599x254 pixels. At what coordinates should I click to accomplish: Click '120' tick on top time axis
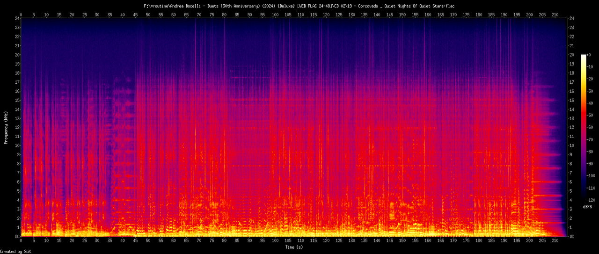[x=326, y=15]
